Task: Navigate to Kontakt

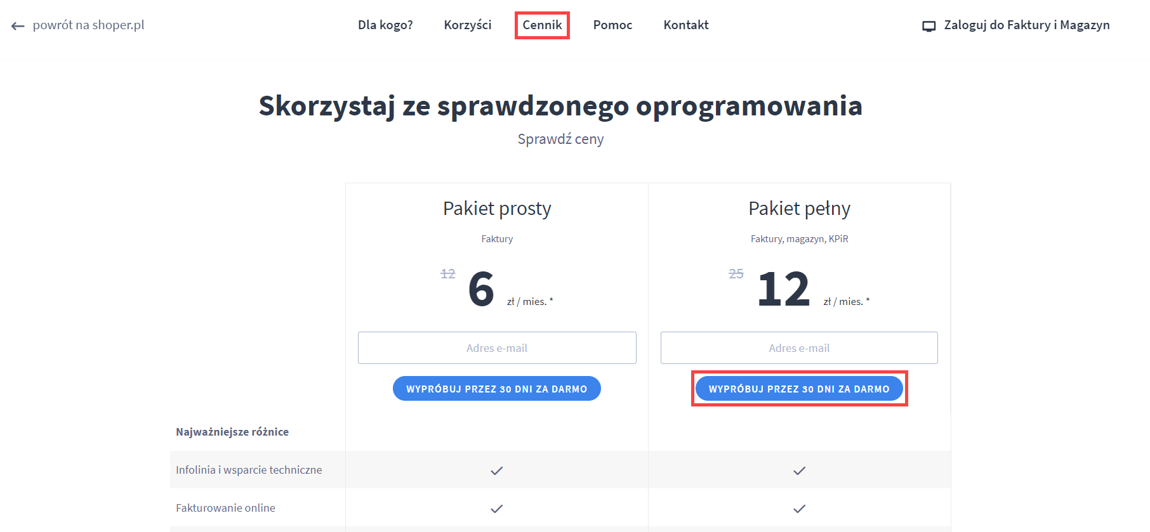Action: pyautogui.click(x=686, y=25)
